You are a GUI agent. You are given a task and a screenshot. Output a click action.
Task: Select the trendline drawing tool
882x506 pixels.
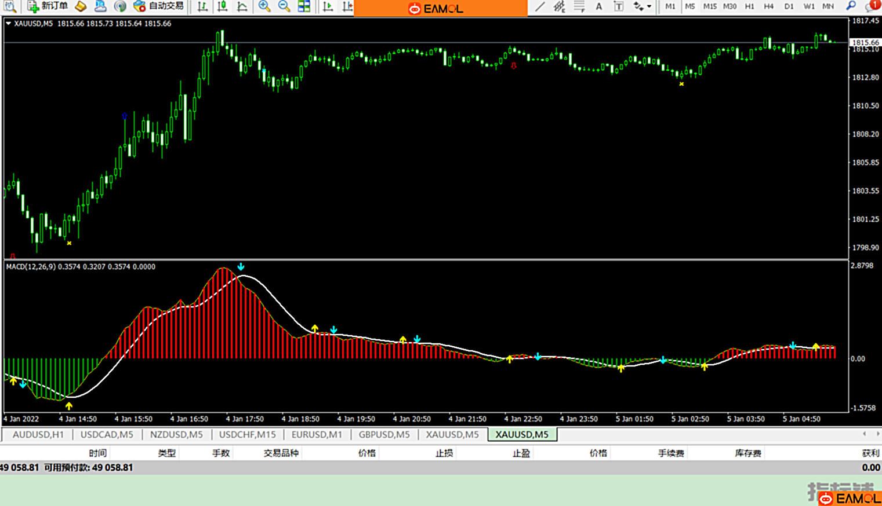540,6
